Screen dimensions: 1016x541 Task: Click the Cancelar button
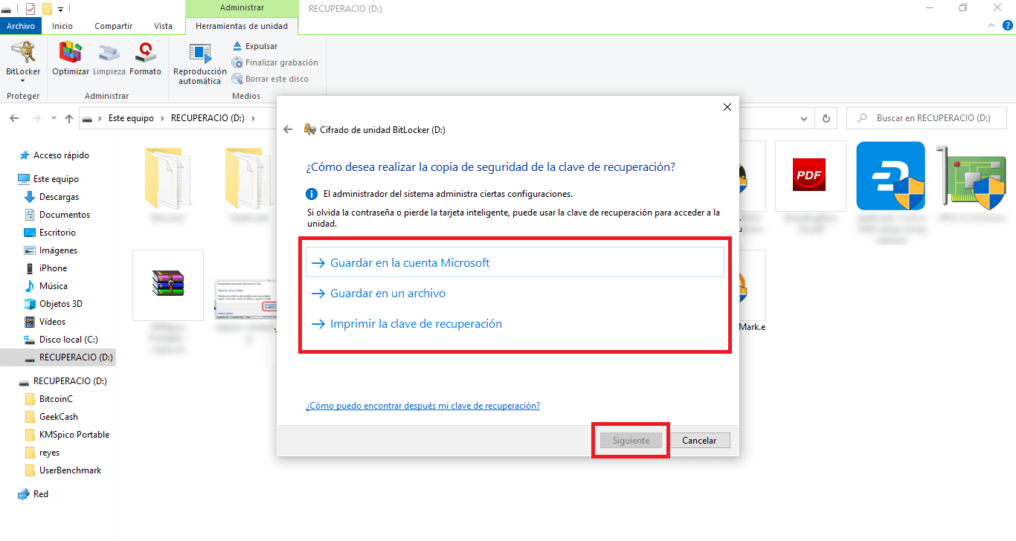tap(699, 441)
